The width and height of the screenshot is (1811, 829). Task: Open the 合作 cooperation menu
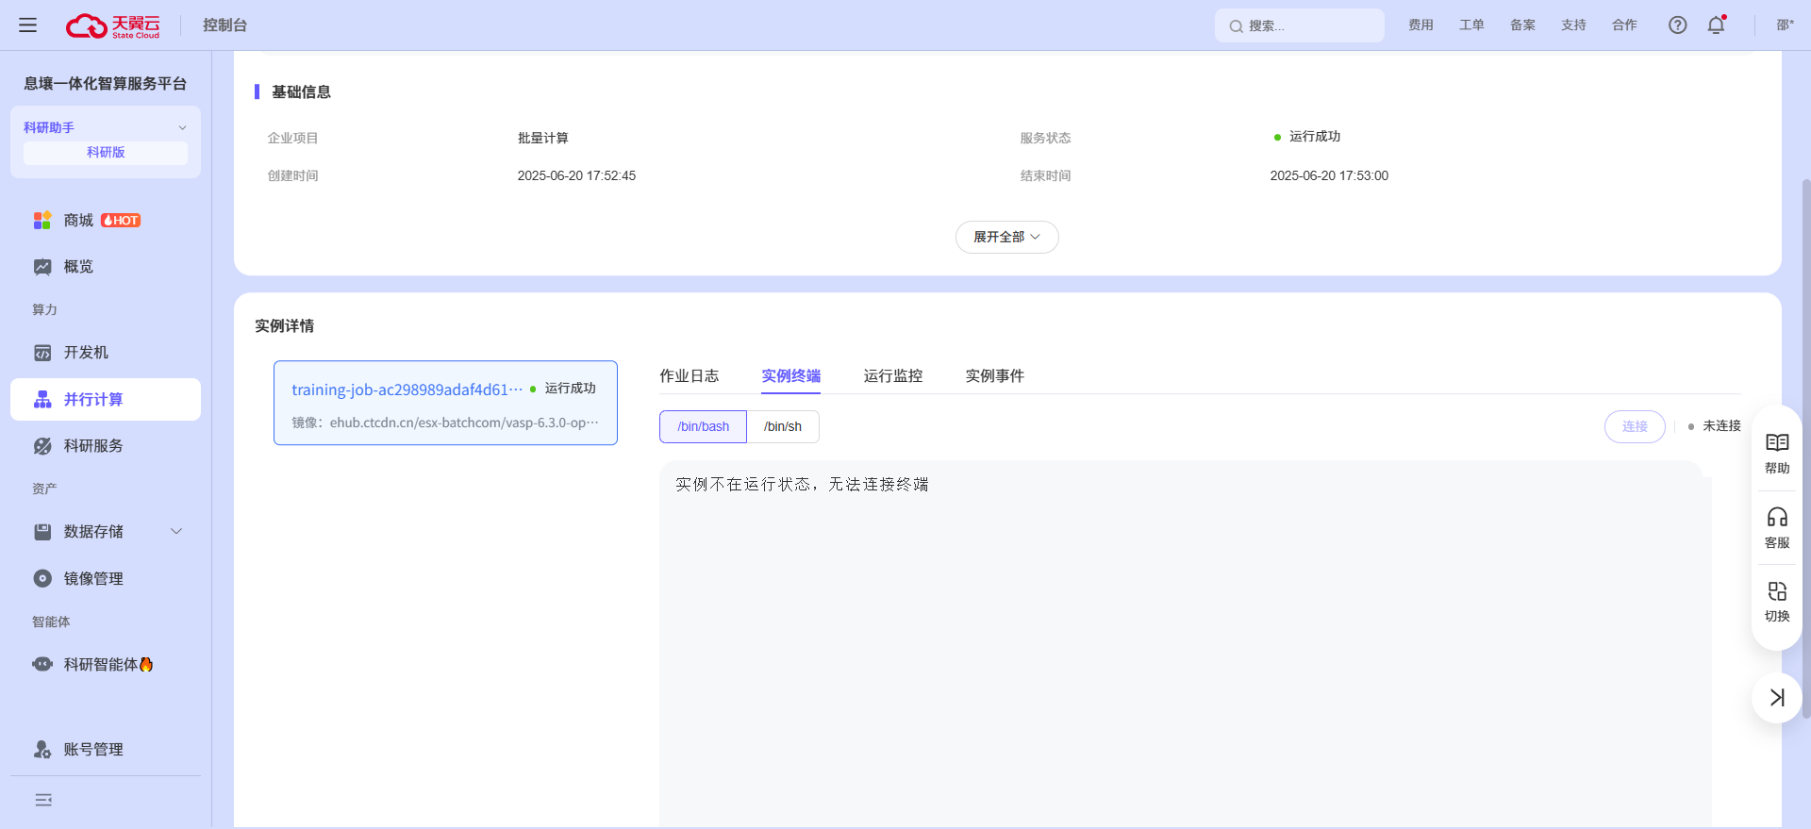click(x=1624, y=25)
